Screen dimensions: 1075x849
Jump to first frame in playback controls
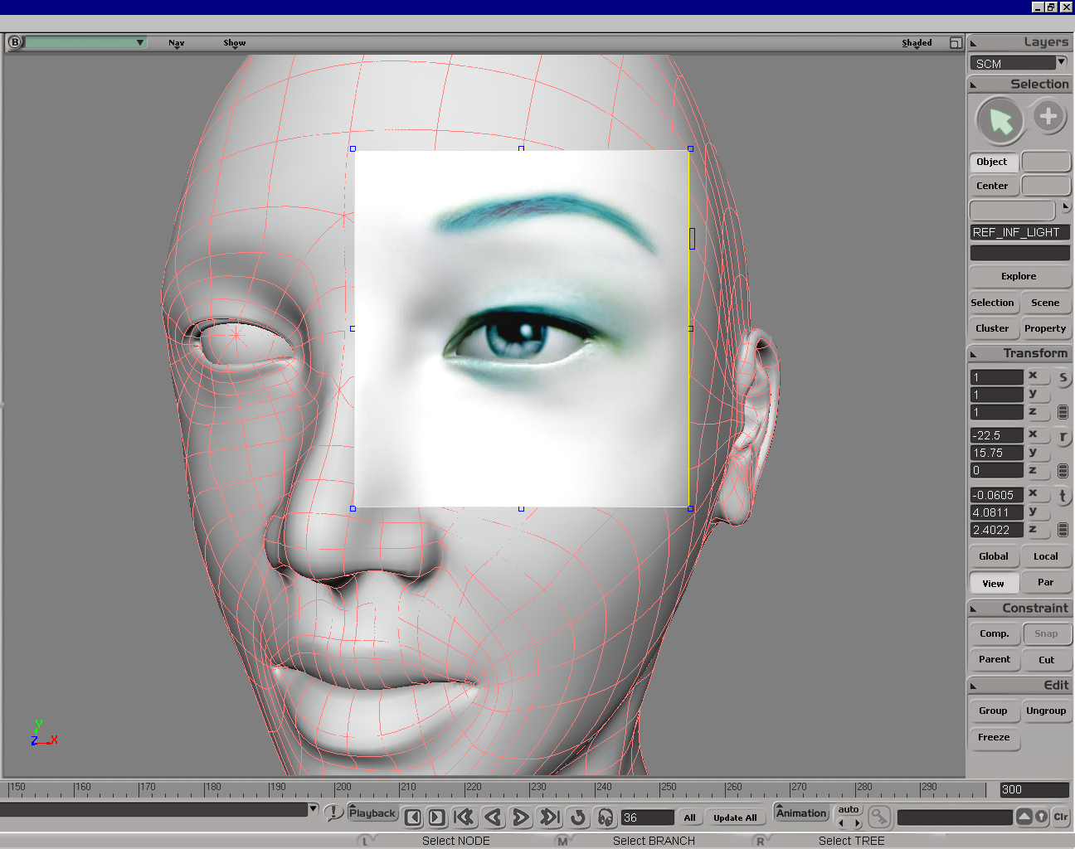[465, 817]
